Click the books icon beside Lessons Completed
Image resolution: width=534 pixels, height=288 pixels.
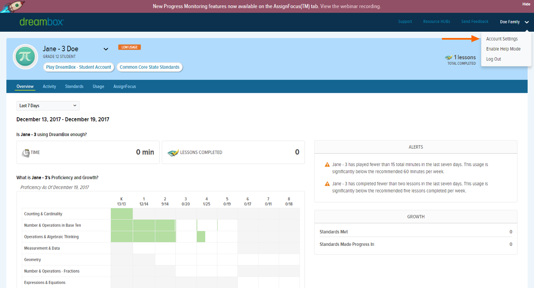pyautogui.click(x=173, y=153)
